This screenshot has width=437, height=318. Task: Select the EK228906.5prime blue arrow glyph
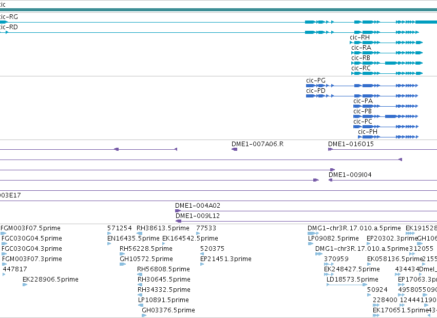25,285
